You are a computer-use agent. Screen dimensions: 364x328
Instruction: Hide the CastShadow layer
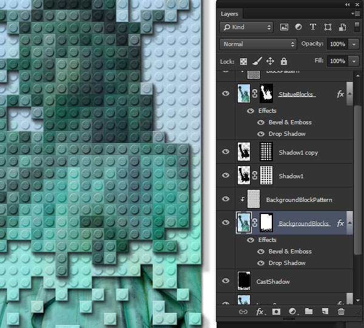[226, 281]
